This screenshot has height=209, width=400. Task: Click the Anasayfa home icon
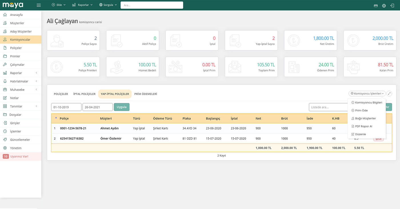5,15
